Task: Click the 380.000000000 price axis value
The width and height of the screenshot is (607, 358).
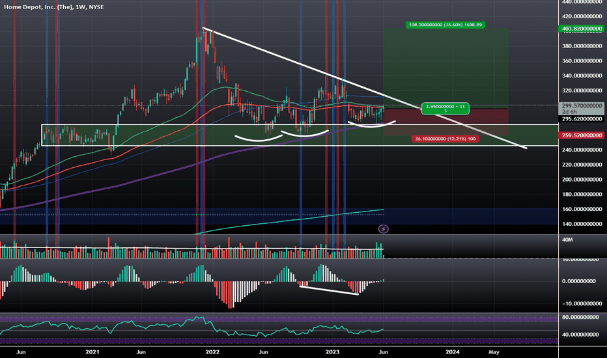Action: [x=582, y=46]
